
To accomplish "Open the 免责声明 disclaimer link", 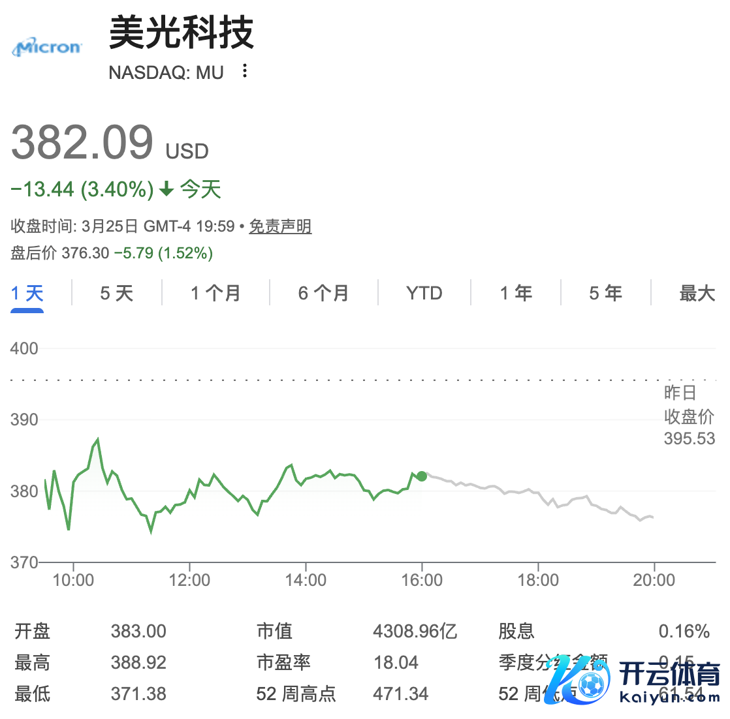I will (280, 226).
